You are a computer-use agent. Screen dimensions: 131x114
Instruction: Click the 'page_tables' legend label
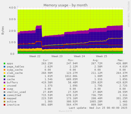click(16, 67)
